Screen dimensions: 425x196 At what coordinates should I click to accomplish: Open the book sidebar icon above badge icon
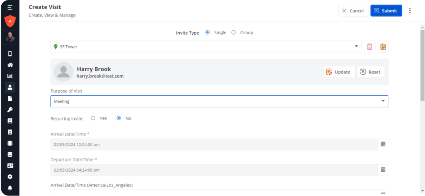tap(10, 121)
